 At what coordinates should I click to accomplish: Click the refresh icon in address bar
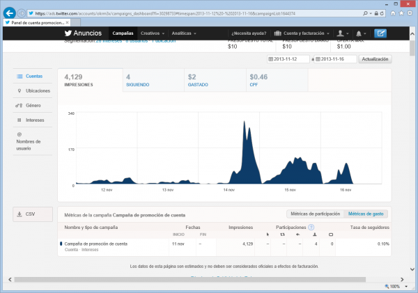pos(382,13)
